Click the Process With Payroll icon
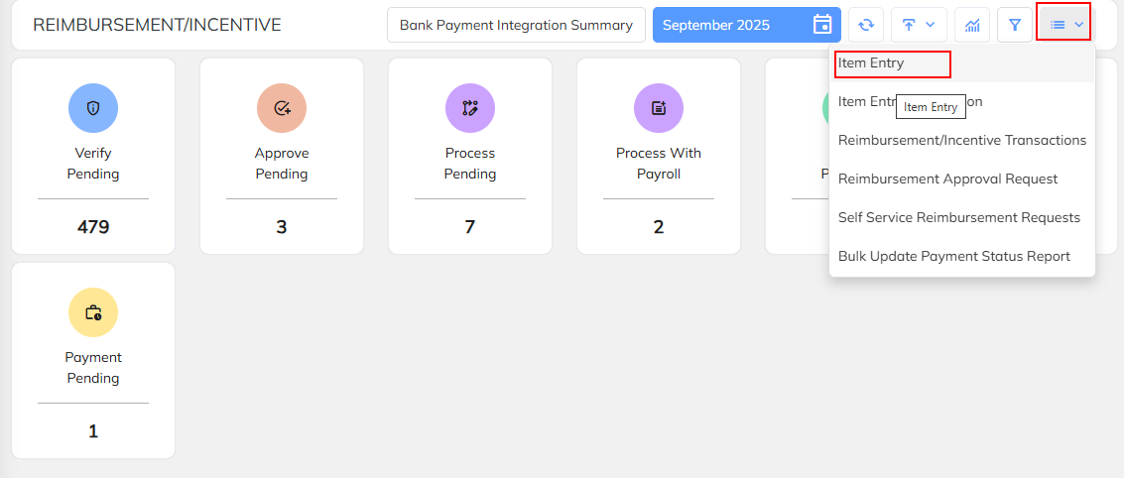Screen dimensions: 1124x478 [659, 108]
